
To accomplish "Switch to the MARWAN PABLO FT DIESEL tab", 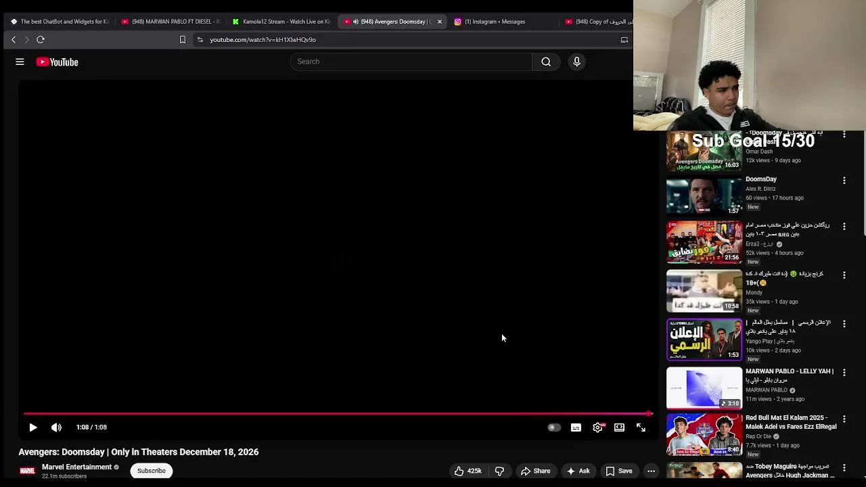I will pyautogui.click(x=170, y=22).
